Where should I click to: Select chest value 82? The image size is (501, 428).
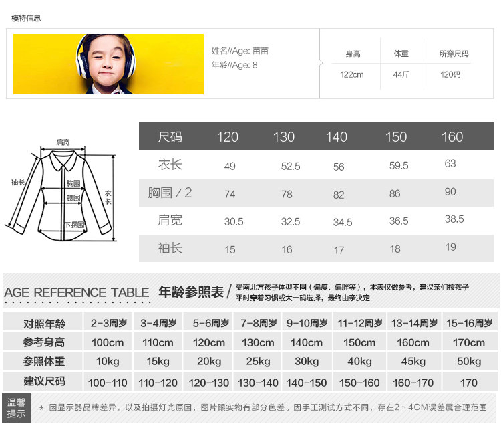click(x=339, y=195)
